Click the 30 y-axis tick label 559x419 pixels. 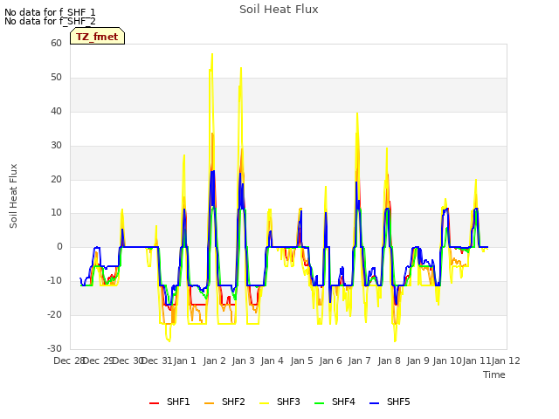[x=56, y=145]
